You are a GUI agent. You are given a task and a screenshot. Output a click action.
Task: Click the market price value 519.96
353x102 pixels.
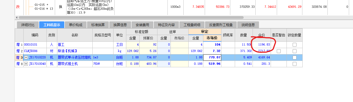pos(212,64)
